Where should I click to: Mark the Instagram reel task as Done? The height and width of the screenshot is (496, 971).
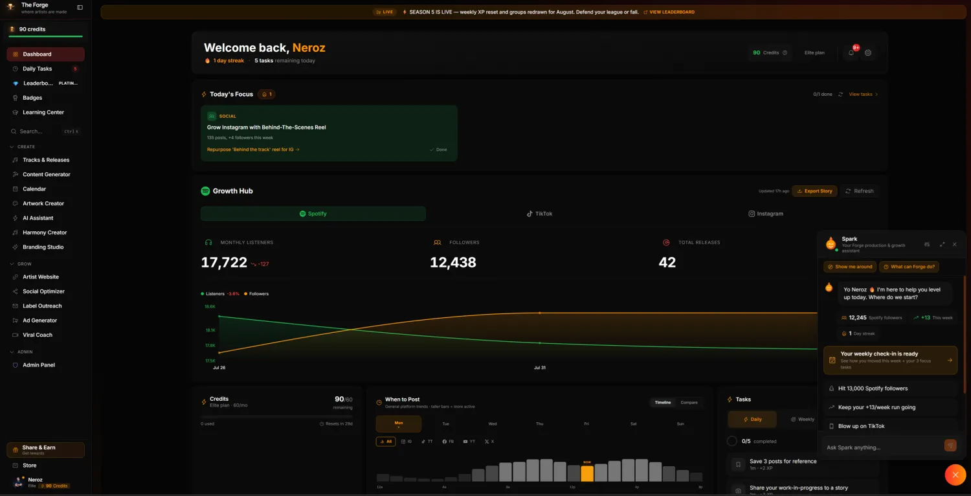pos(438,150)
